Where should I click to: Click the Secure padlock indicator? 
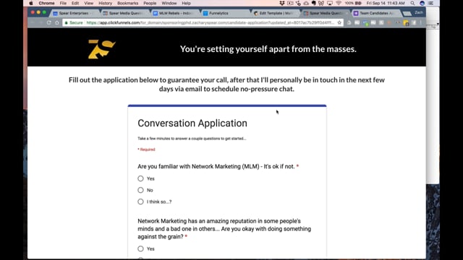[x=74, y=22]
